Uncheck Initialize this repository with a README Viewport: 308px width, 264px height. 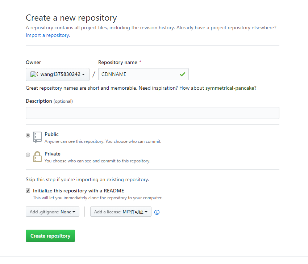(28, 191)
